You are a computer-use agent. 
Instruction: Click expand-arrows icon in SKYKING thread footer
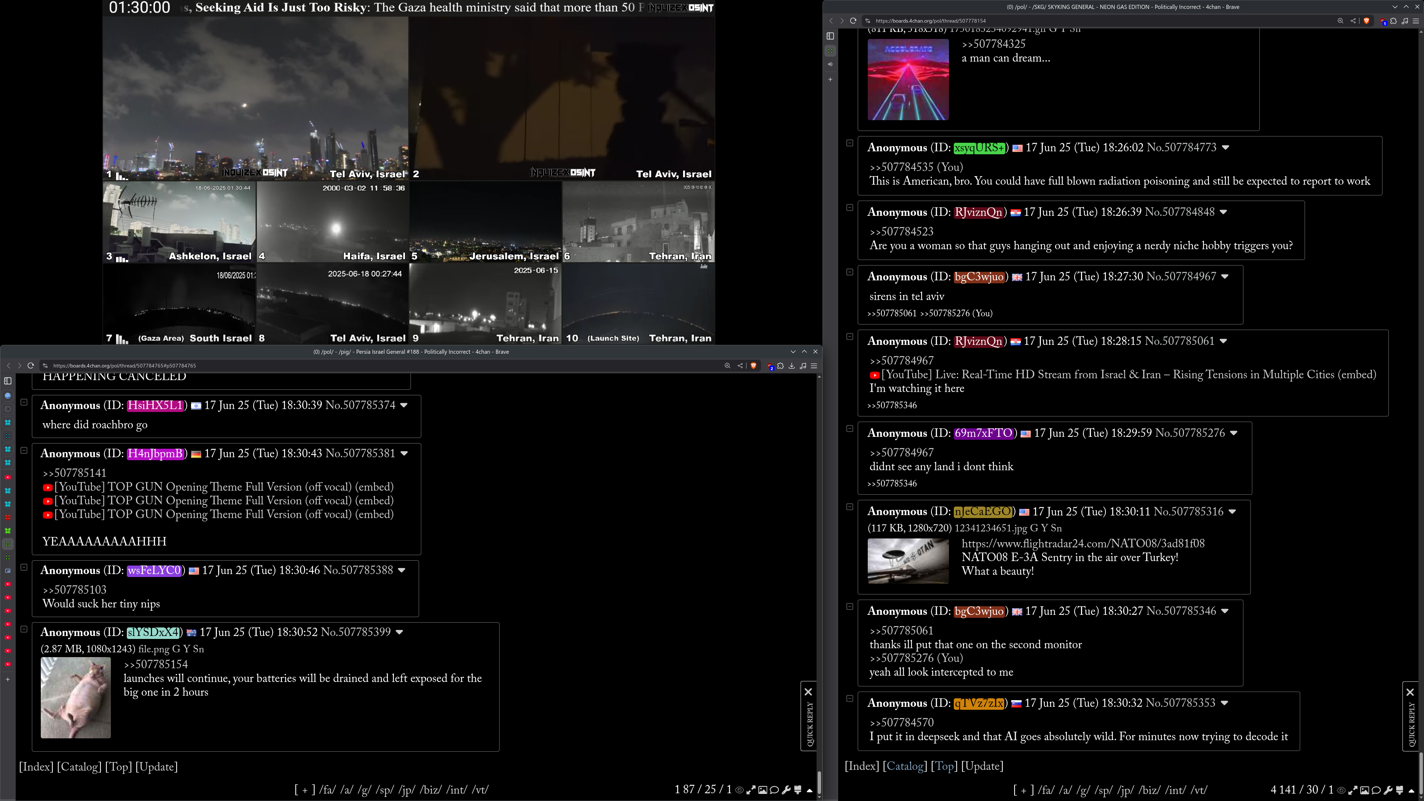coord(1353,790)
